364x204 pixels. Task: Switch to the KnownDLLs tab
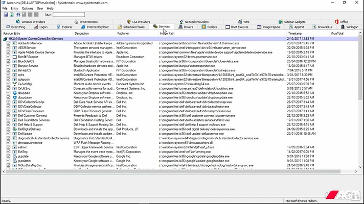[322, 27]
